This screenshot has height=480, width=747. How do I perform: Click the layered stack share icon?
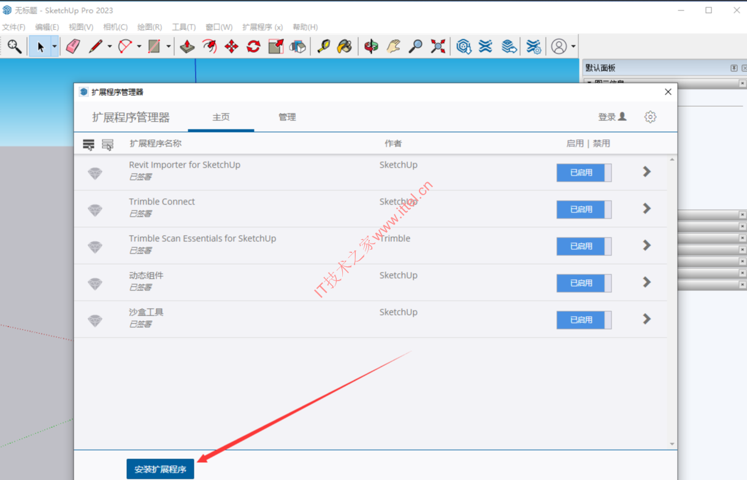(508, 46)
